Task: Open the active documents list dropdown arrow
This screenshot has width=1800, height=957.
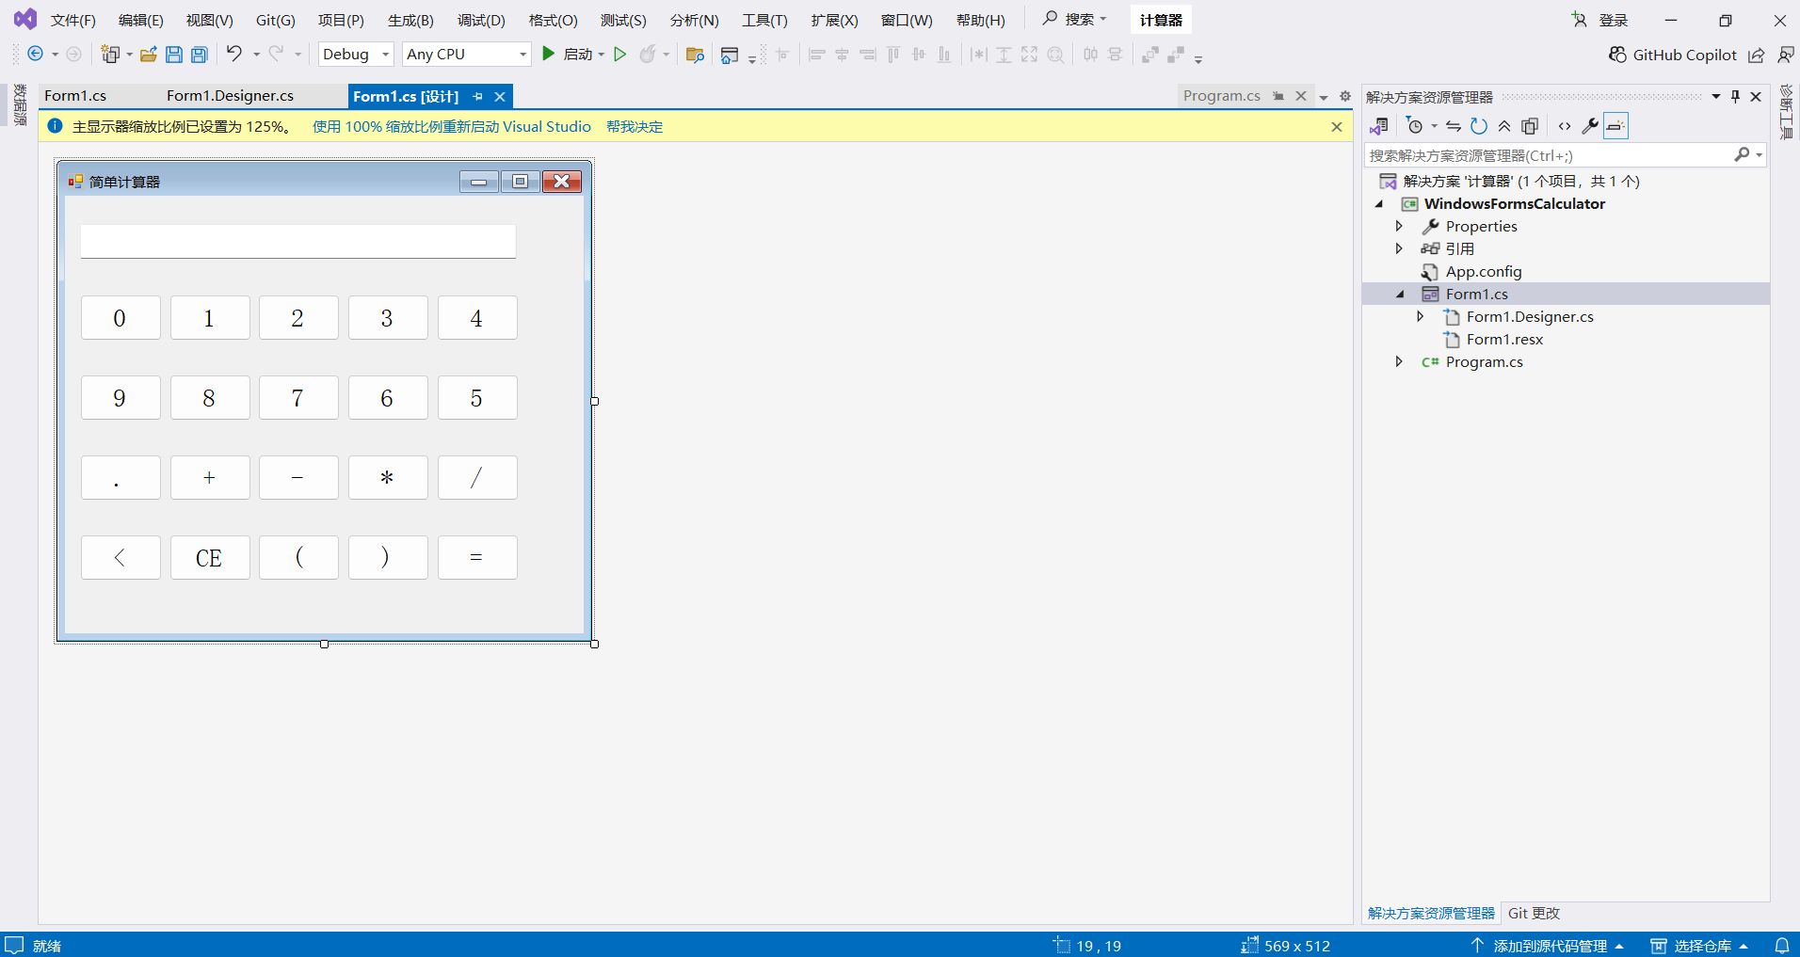Action: click(x=1324, y=97)
